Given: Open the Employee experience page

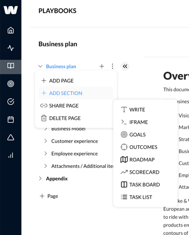Looking at the screenshot, I should point(74,154).
